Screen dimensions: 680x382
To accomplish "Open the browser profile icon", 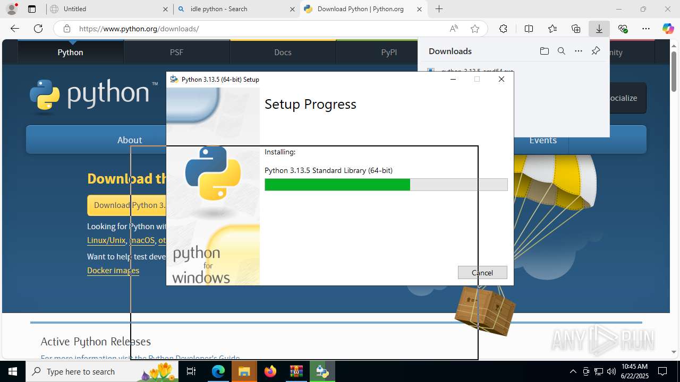I will tap(12, 8).
